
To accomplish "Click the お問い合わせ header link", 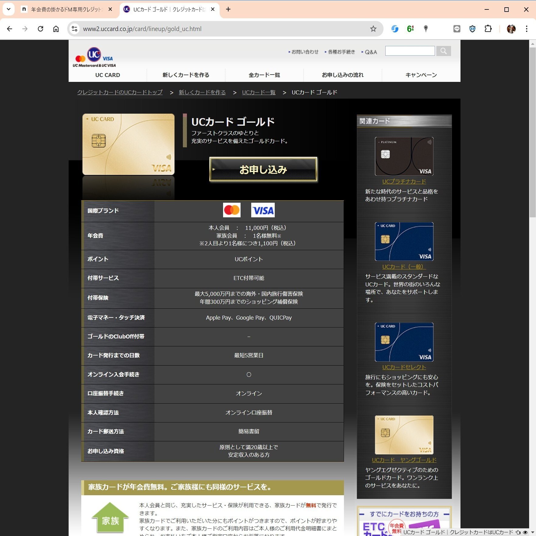I will click(305, 52).
